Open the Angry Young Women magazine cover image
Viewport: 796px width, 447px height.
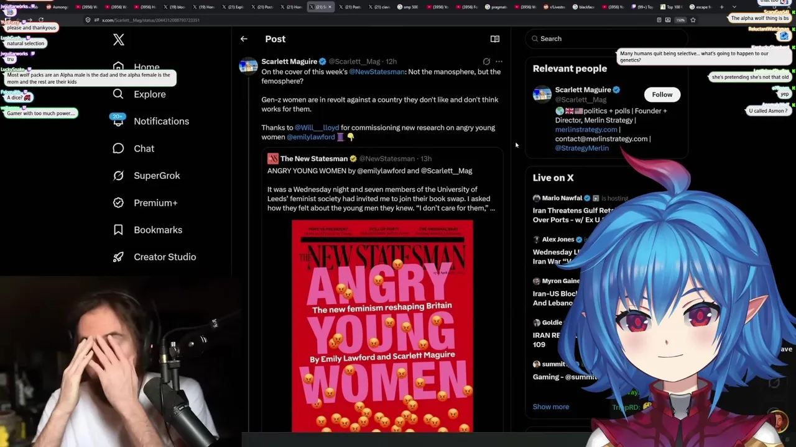tap(382, 326)
